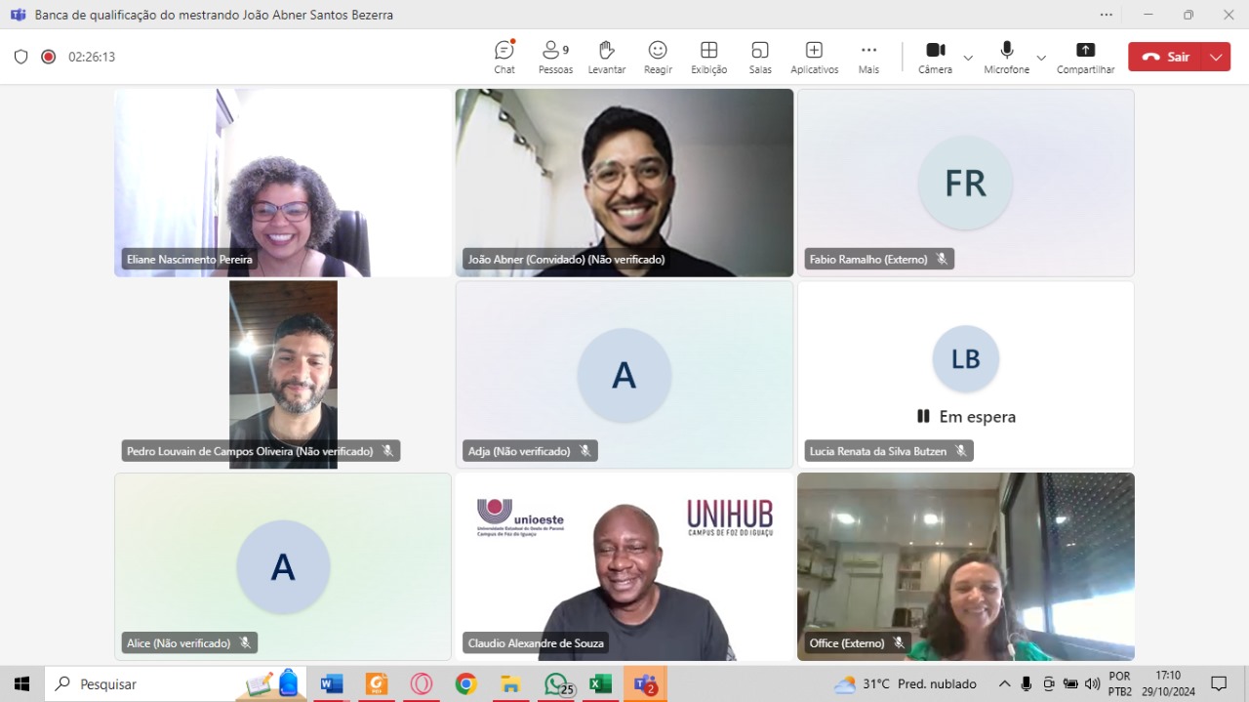Open WhatsApp from taskbar

556,683
